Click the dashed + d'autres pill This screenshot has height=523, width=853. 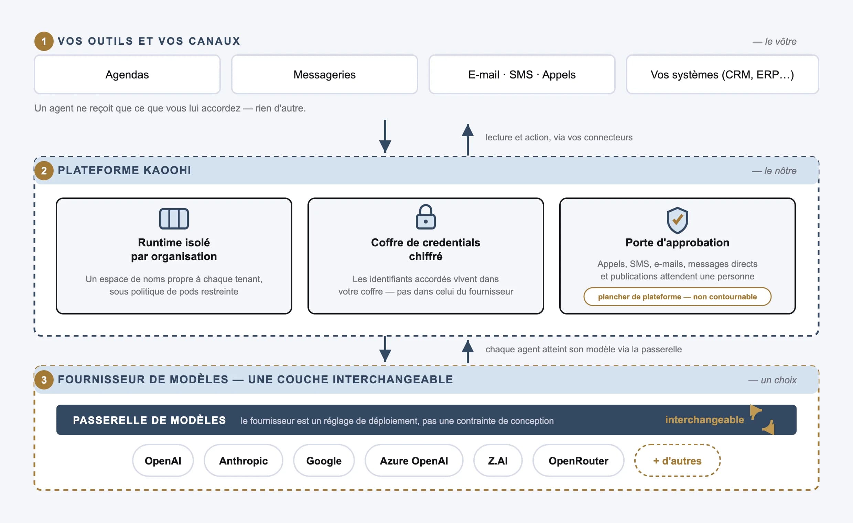point(677,460)
